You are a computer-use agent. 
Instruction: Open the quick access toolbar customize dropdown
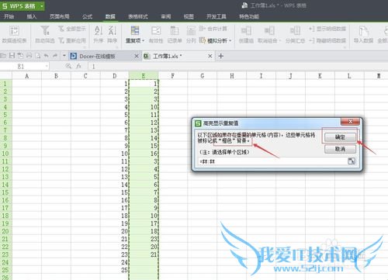tap(64, 56)
